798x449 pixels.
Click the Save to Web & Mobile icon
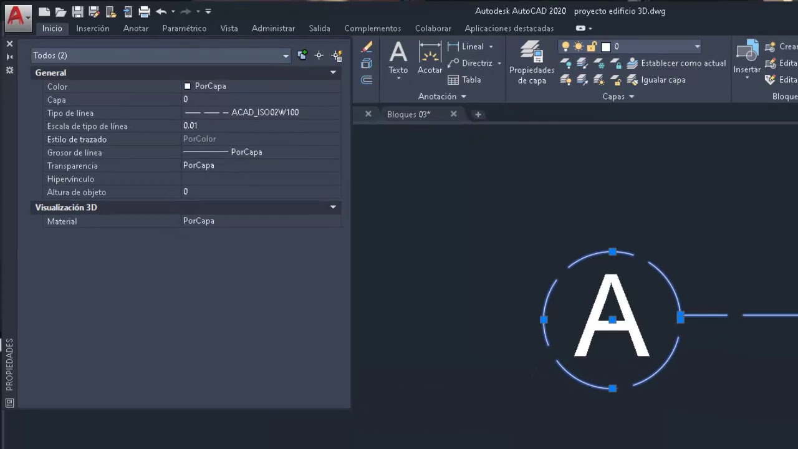[x=128, y=12]
